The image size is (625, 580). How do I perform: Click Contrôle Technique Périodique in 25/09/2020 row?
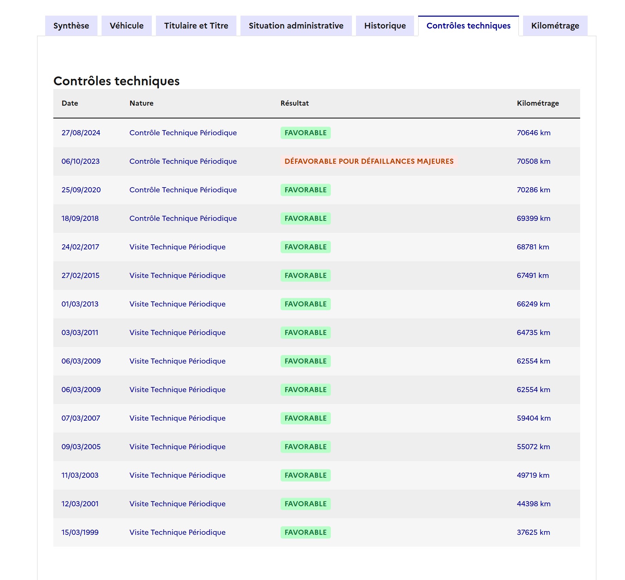[x=183, y=190]
